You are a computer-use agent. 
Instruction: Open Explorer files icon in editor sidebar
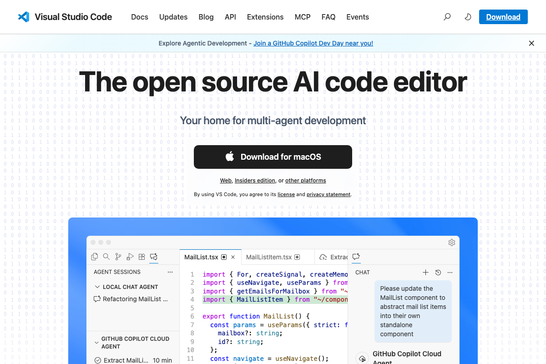coord(95,257)
